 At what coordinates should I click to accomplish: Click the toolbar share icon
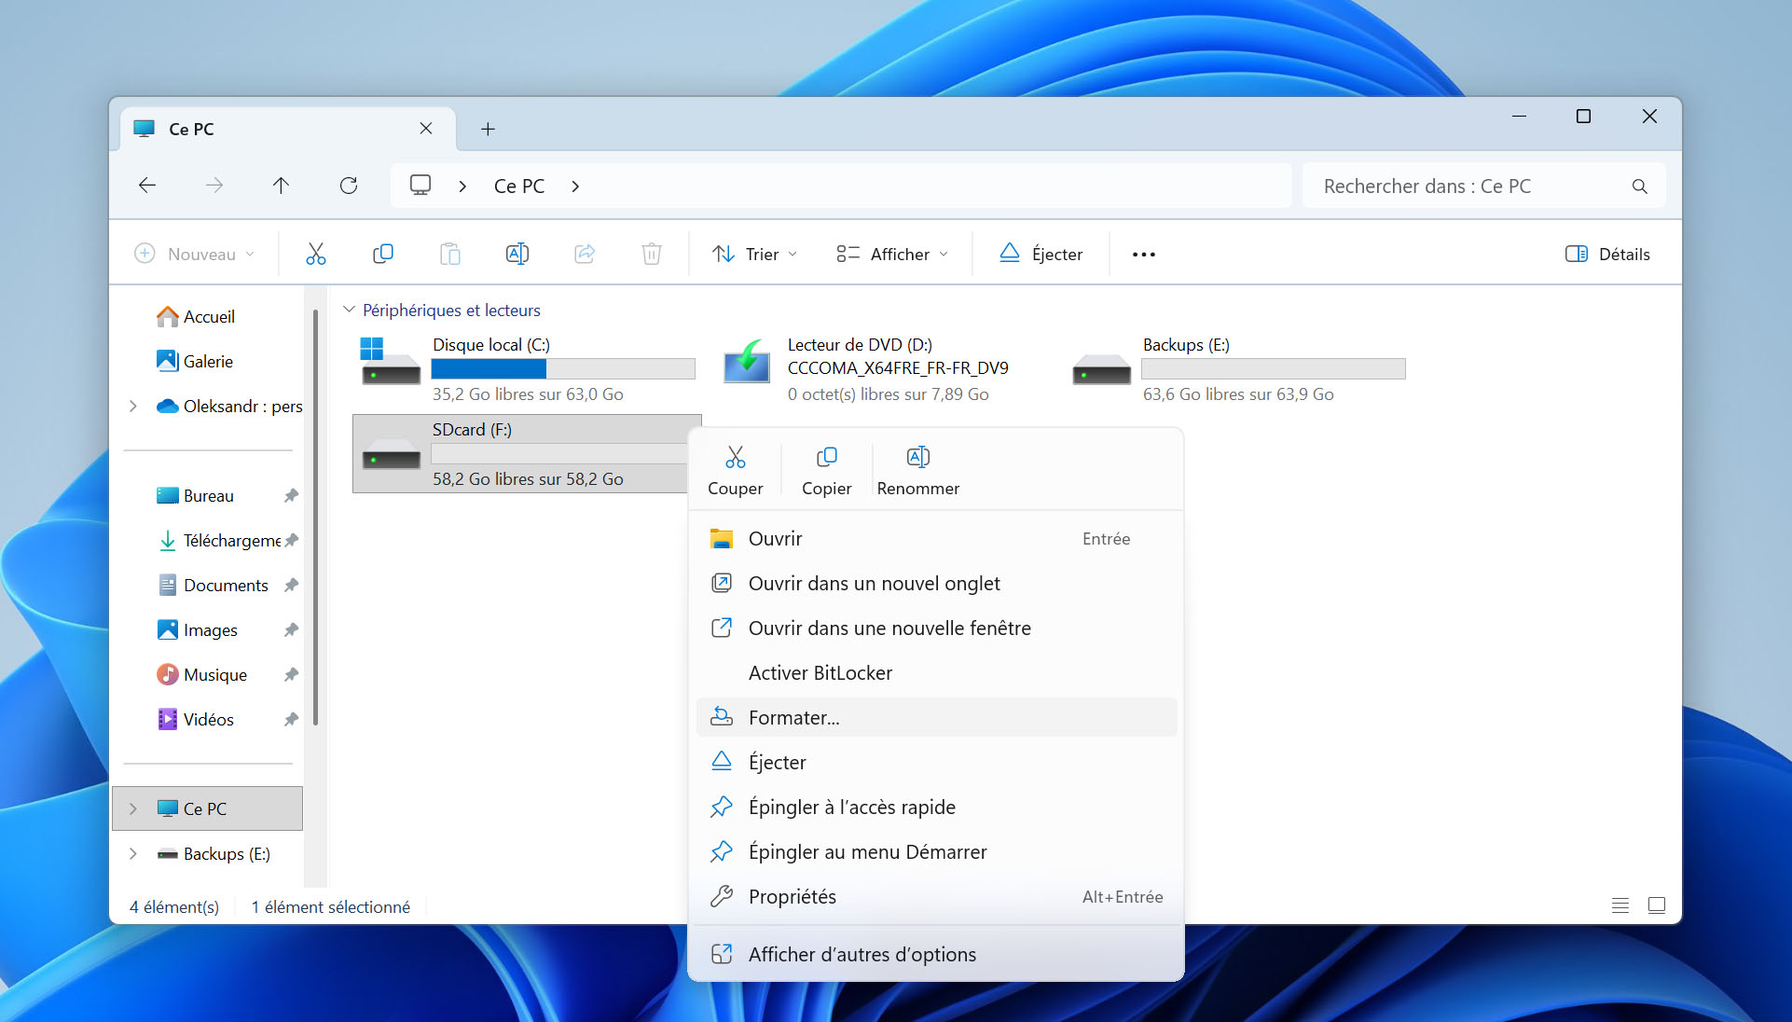[585, 254]
